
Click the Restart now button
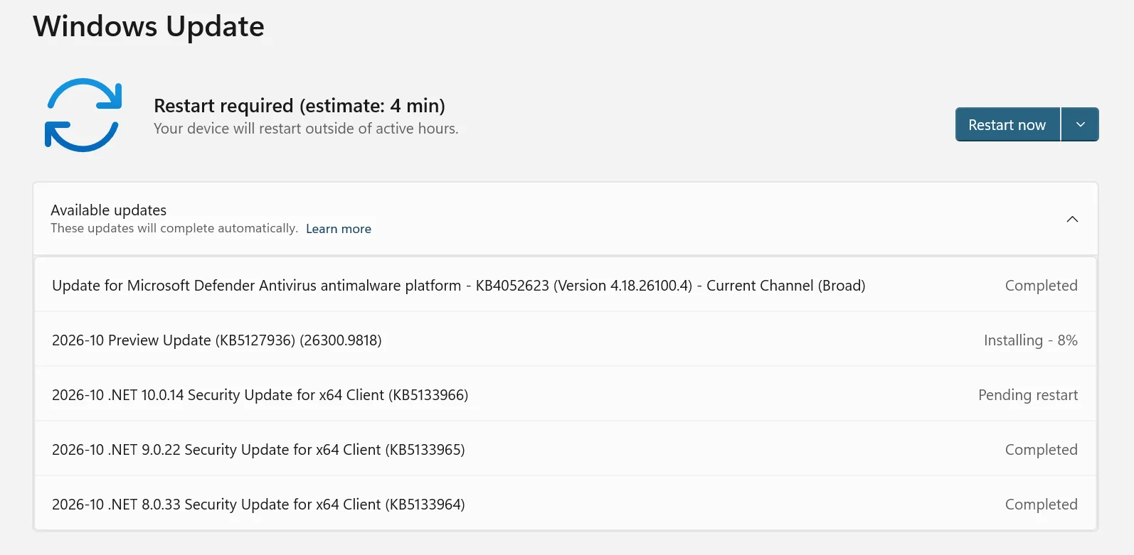(x=1007, y=124)
